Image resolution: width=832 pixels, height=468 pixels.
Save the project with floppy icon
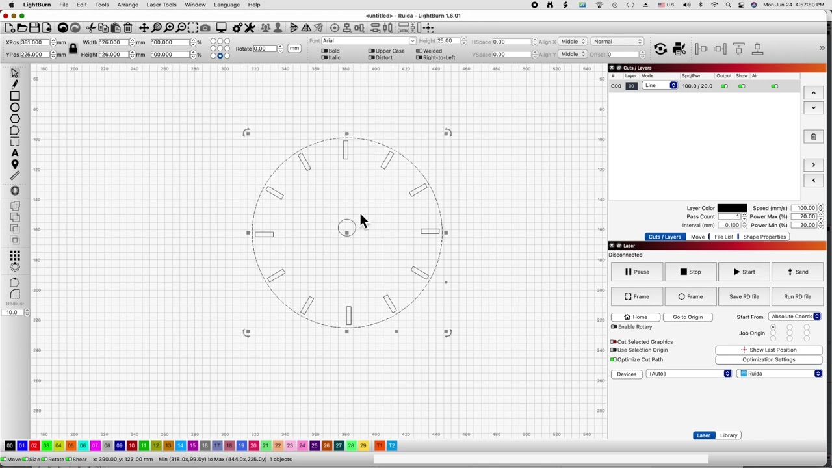tap(34, 28)
